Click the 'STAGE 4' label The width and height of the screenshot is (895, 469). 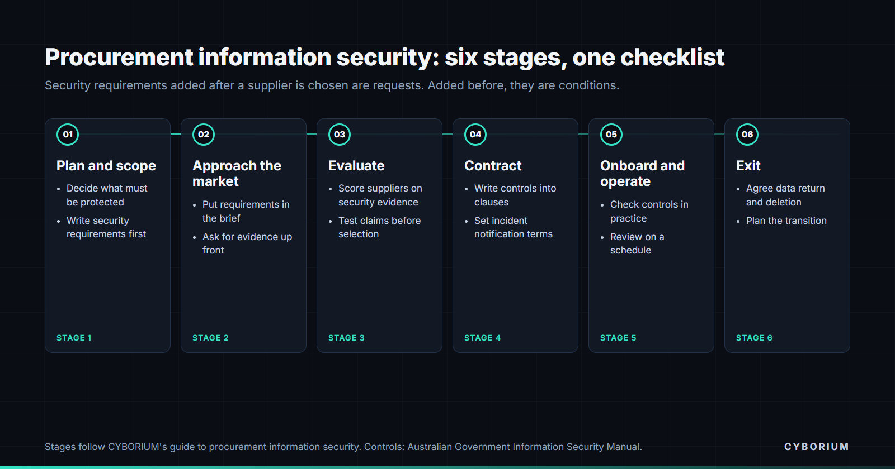coord(482,338)
